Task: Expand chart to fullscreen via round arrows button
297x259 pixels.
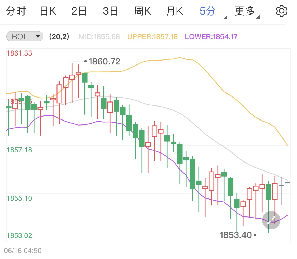Action: 271,220
